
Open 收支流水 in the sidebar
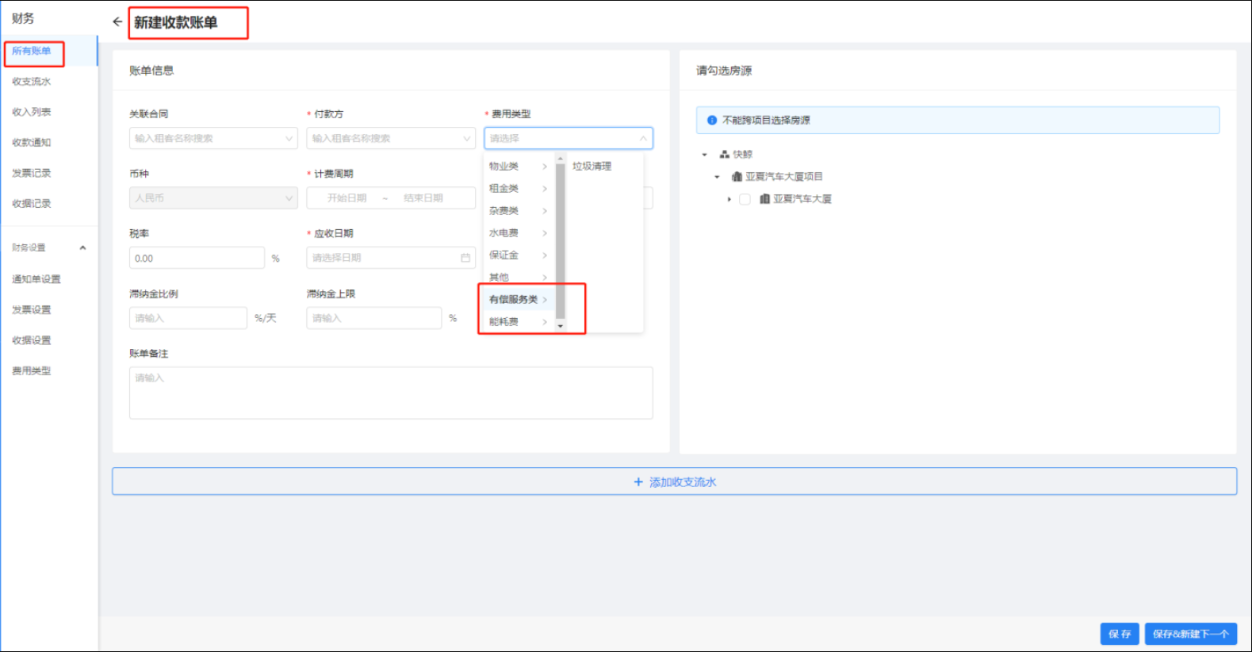(32, 82)
